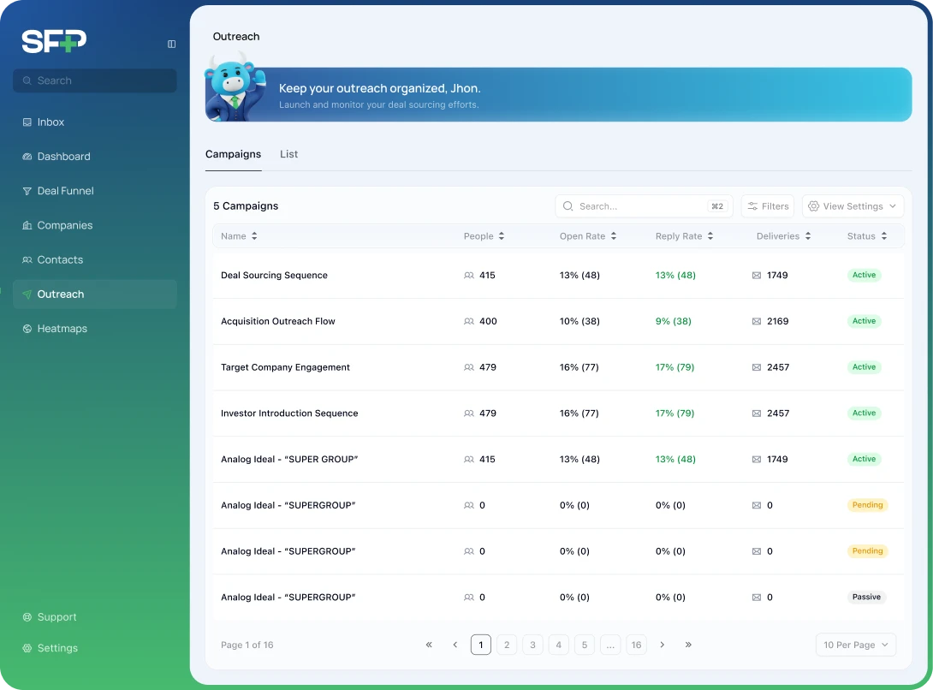
Task: Open Deal Funnel section
Action: coord(65,191)
